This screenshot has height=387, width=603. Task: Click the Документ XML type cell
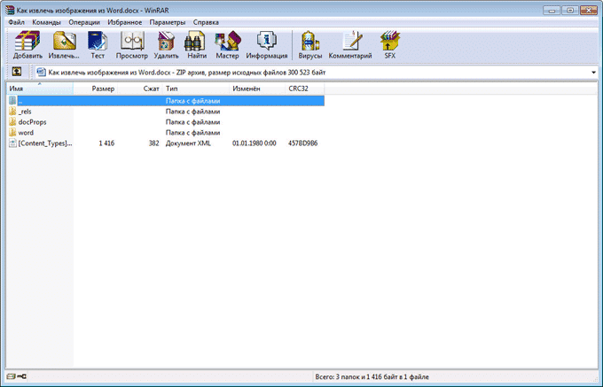coord(188,143)
